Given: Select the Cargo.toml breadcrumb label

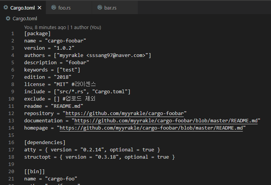Looking at the screenshot, I should pos(25,18).
